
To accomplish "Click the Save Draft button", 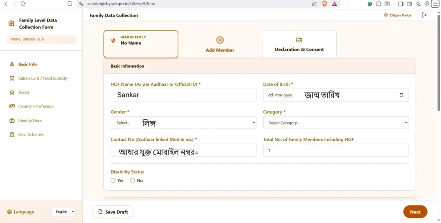I will pos(113,212).
